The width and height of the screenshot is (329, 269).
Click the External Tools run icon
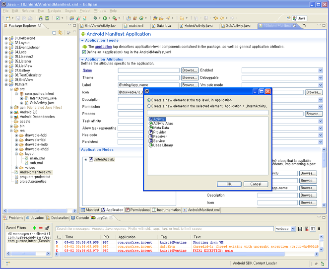click(x=115, y=18)
